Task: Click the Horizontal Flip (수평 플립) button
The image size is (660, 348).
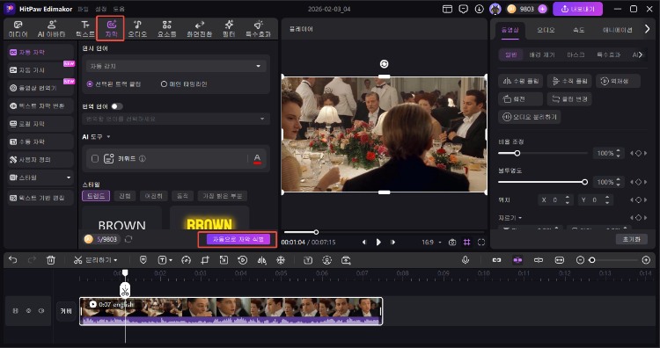Action: click(521, 81)
